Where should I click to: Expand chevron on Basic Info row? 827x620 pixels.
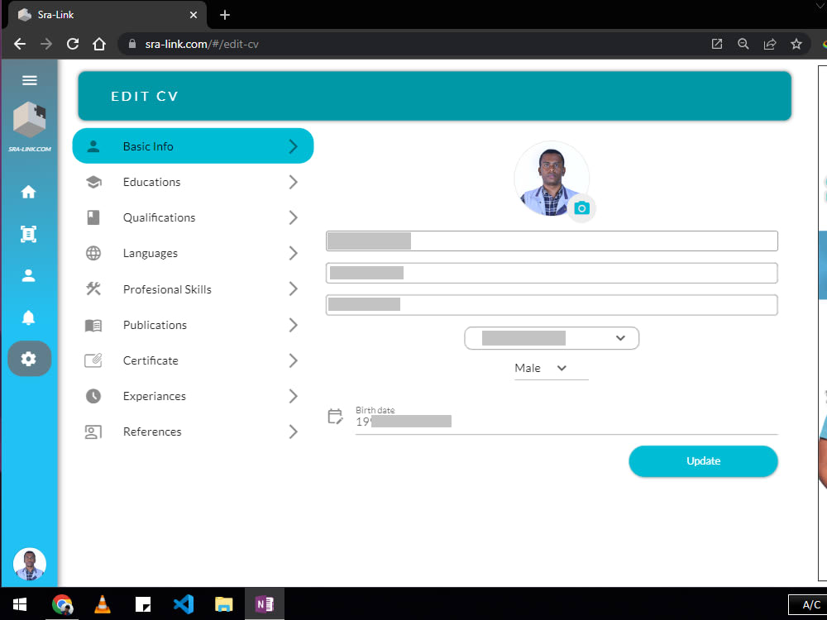[x=294, y=146]
